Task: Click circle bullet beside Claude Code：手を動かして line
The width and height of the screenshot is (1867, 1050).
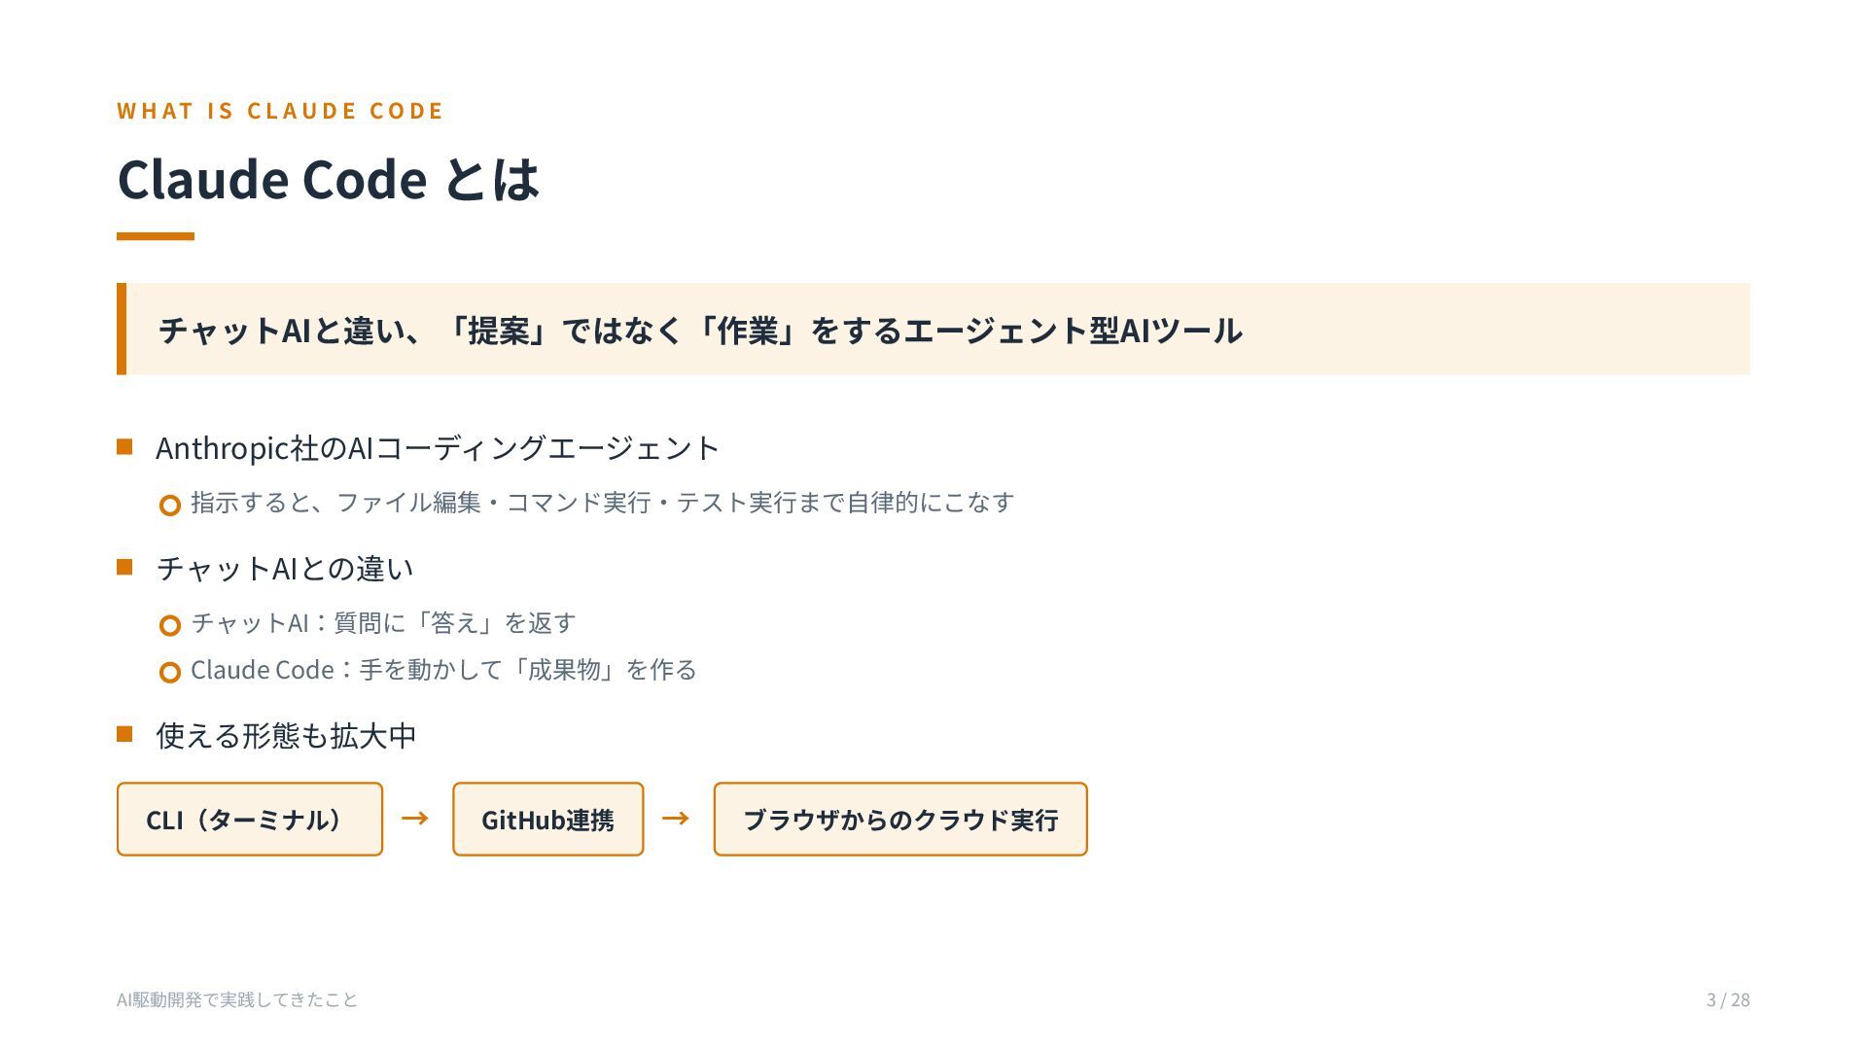Action: (x=170, y=672)
